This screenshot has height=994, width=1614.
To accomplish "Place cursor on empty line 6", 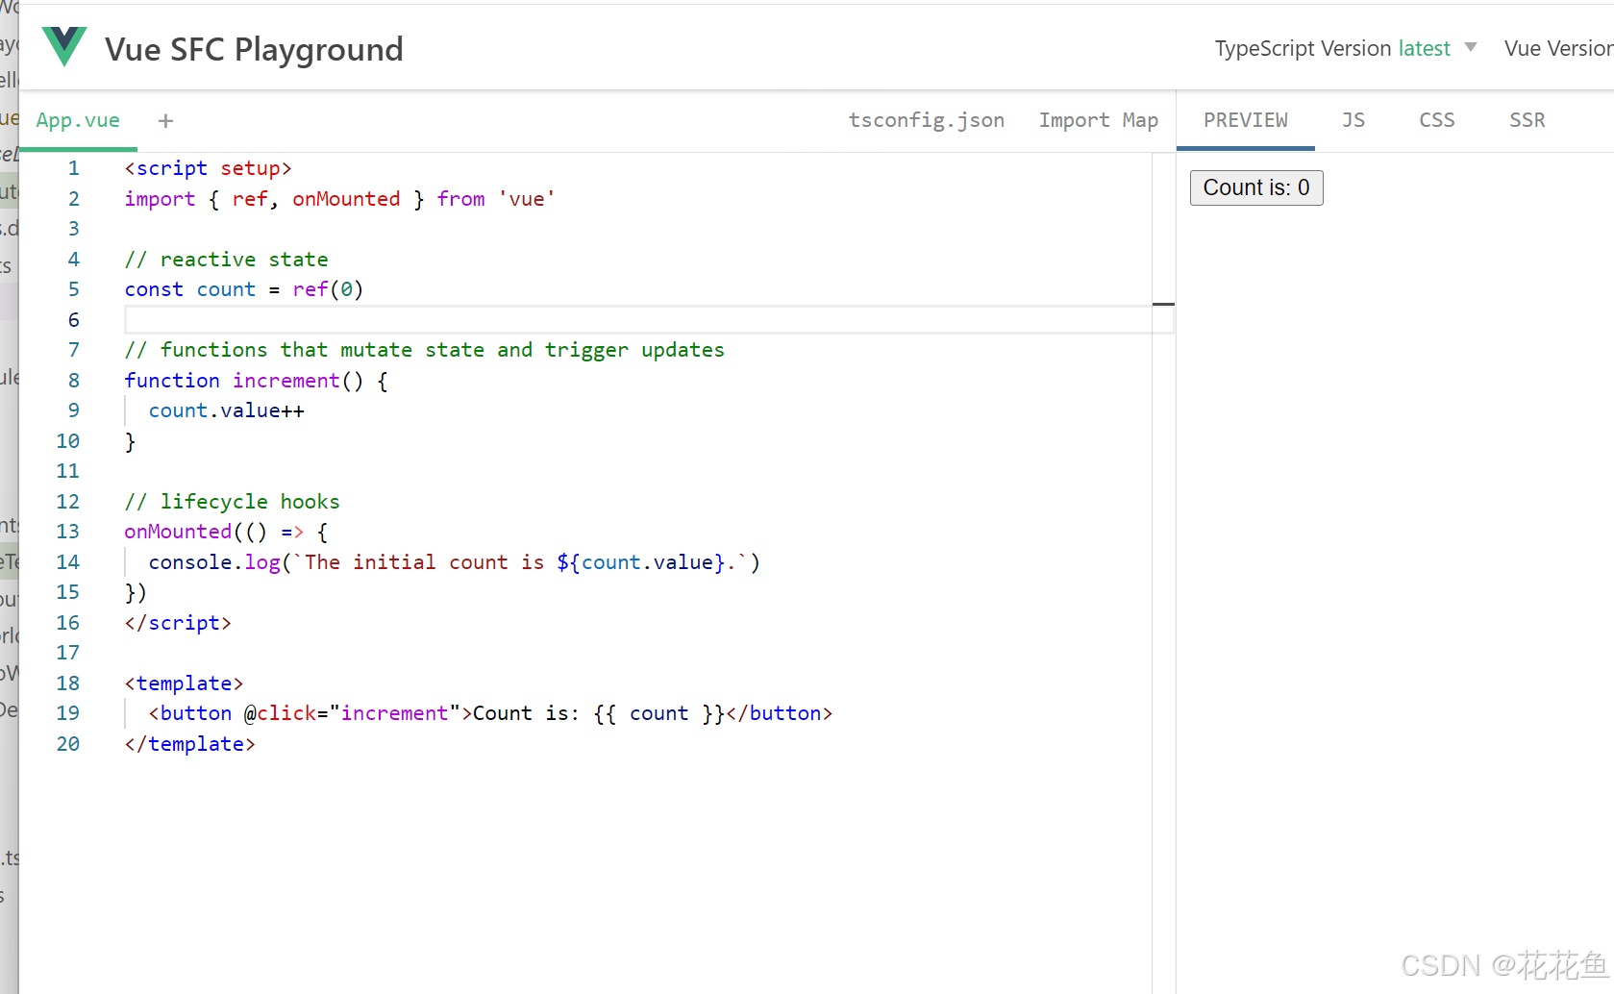I will (x=649, y=320).
